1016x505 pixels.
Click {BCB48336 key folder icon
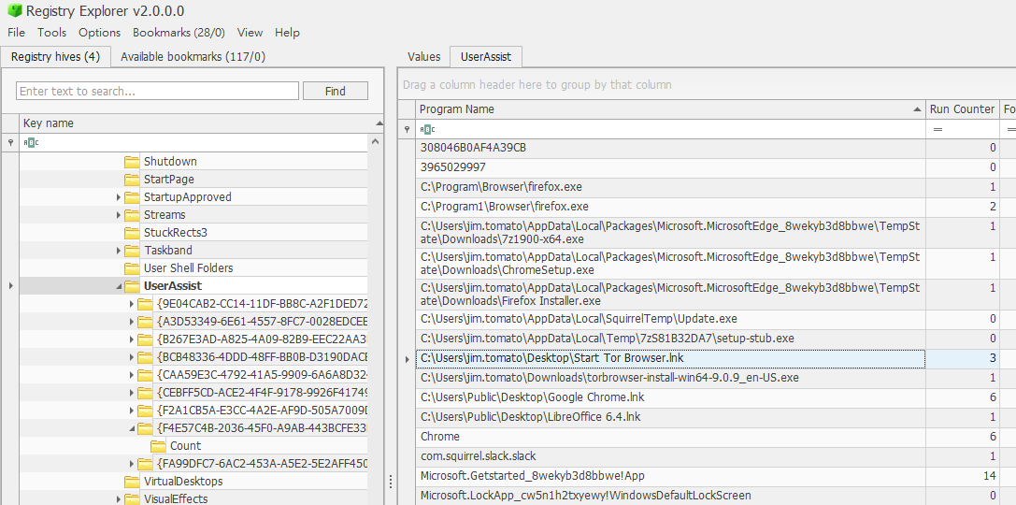(x=145, y=357)
